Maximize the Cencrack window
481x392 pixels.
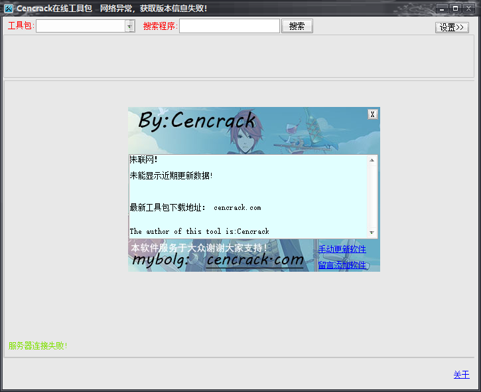tap(455, 8)
